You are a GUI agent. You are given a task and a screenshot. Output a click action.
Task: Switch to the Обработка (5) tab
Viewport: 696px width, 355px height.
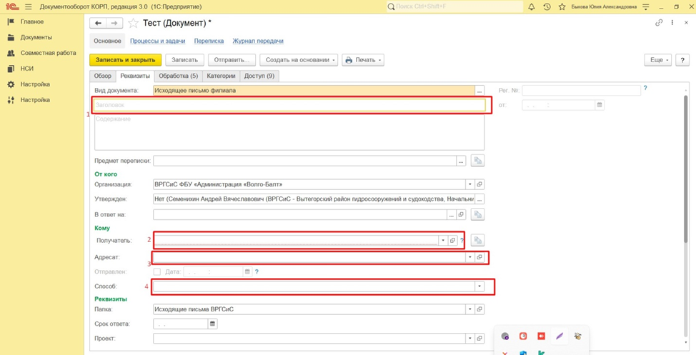(179, 76)
